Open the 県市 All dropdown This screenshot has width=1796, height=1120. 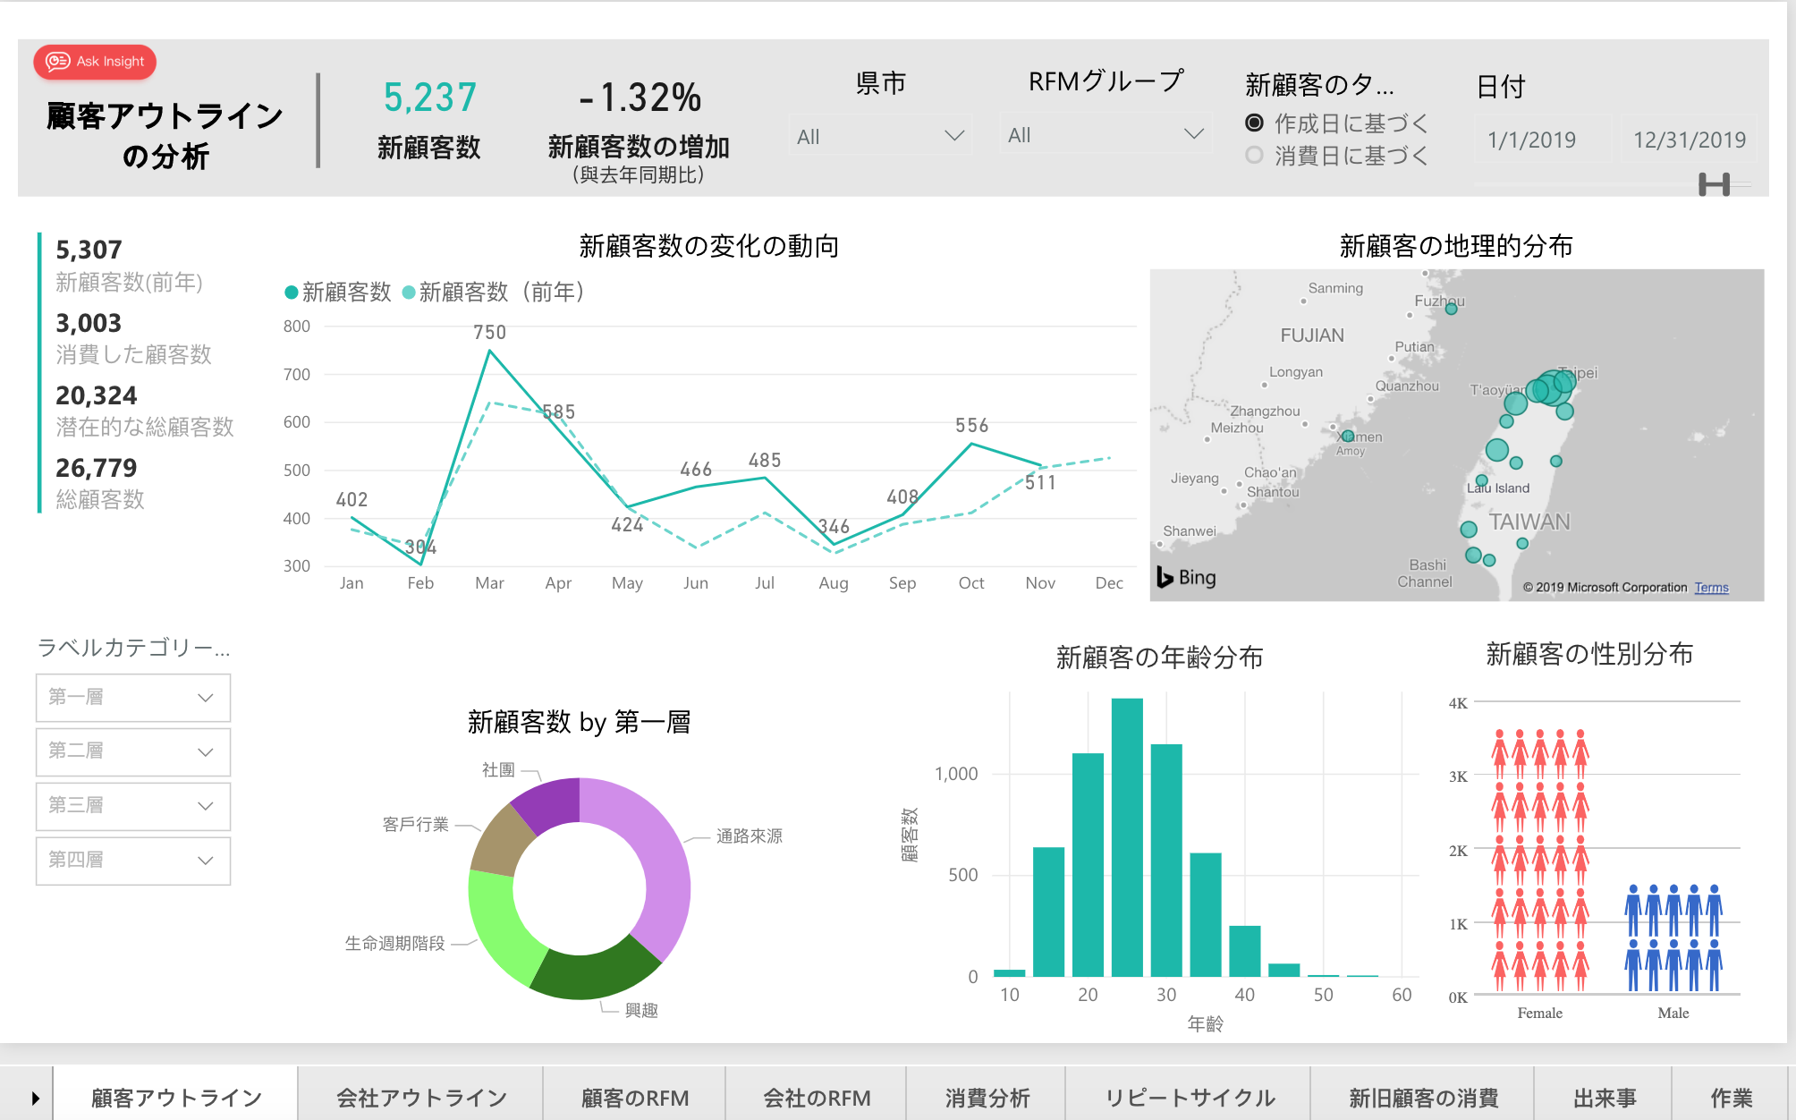point(880,136)
